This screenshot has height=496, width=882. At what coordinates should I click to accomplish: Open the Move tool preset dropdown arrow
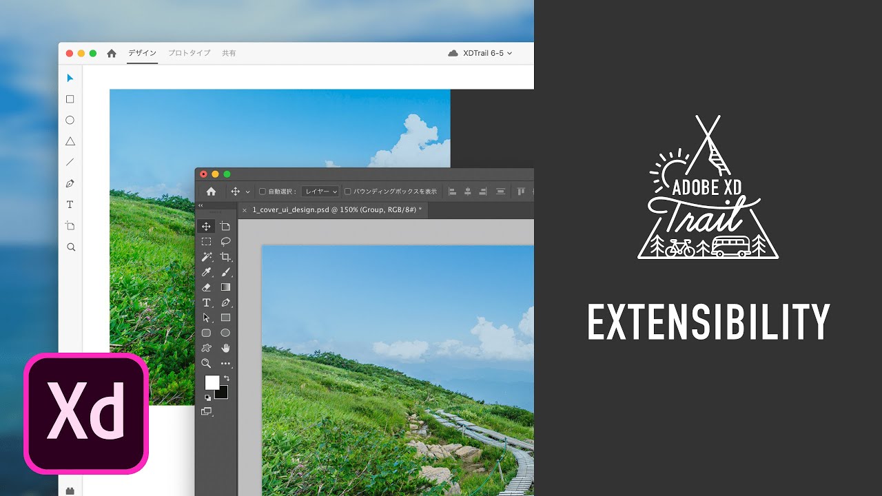[247, 192]
